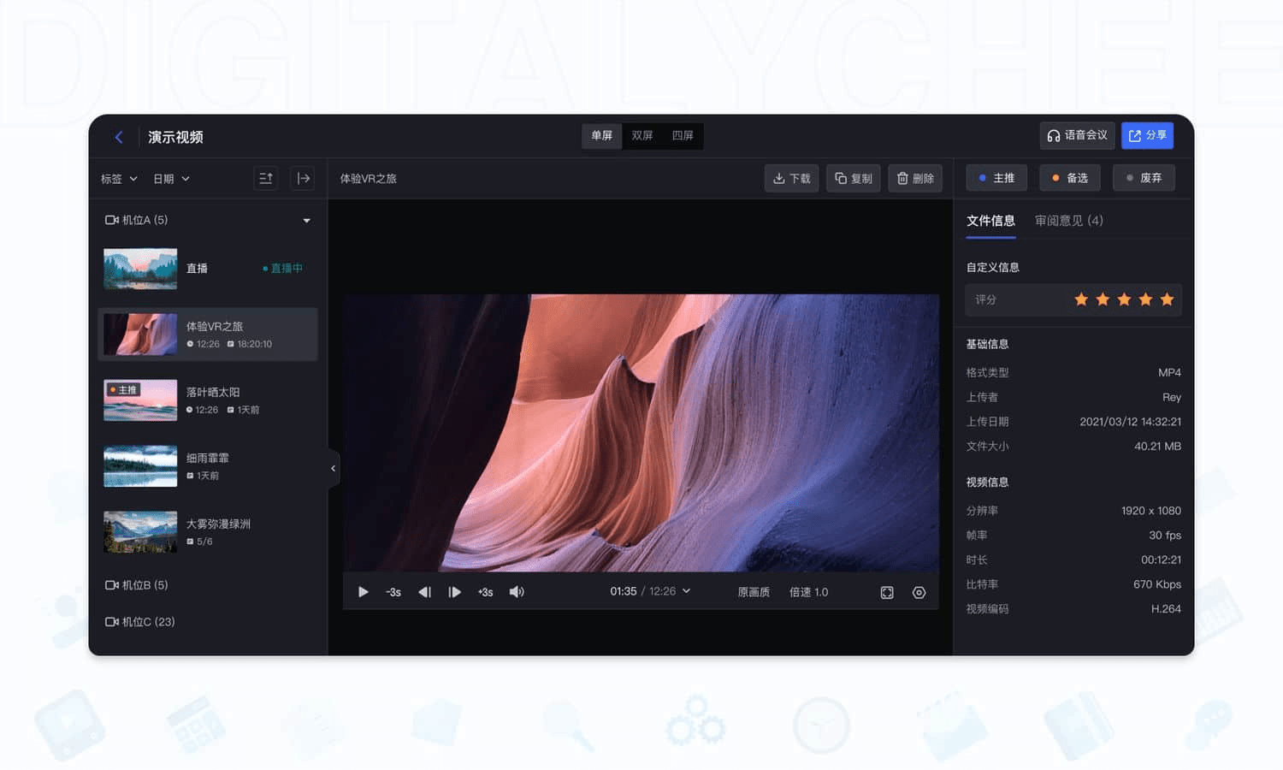Open the 标签 filter dropdown
This screenshot has width=1283, height=770.
(117, 178)
